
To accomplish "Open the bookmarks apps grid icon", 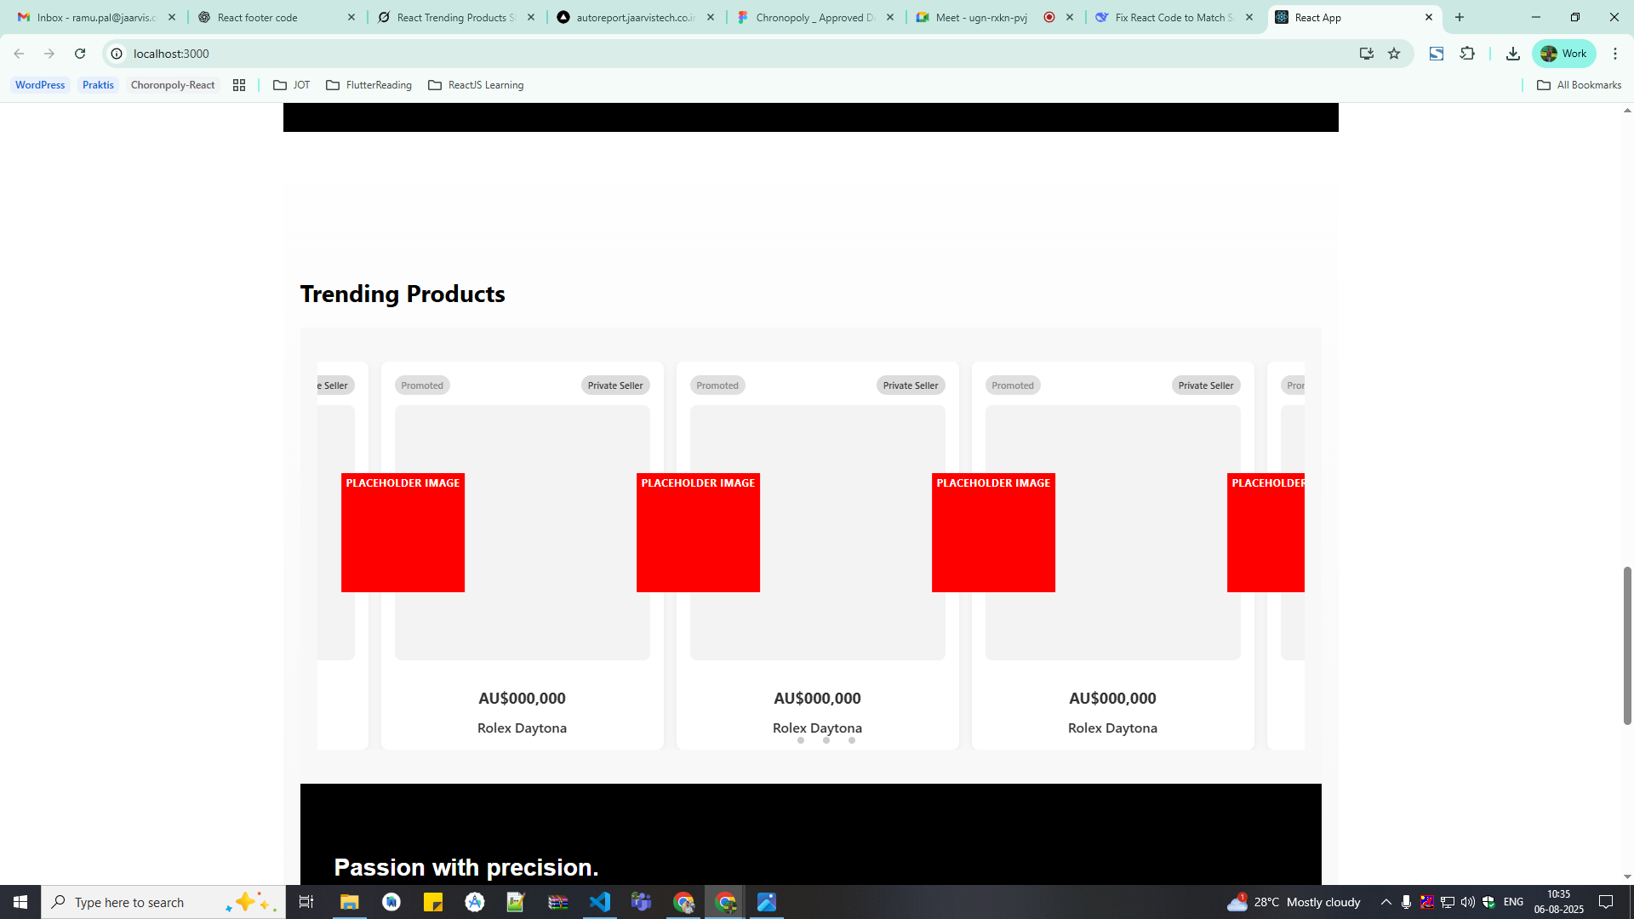I will point(239,85).
